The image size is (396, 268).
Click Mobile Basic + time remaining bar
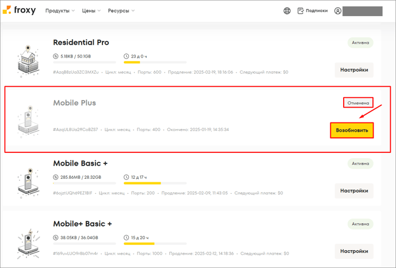(x=155, y=183)
